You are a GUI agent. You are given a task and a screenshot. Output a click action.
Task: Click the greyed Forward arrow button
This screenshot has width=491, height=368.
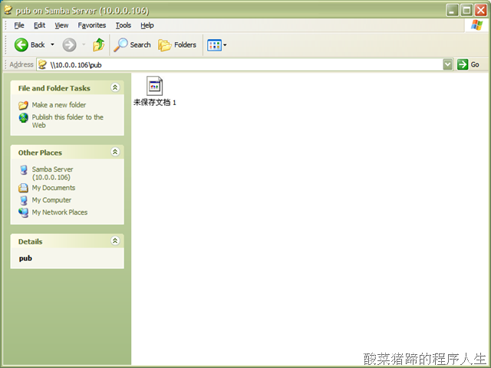[x=69, y=44]
